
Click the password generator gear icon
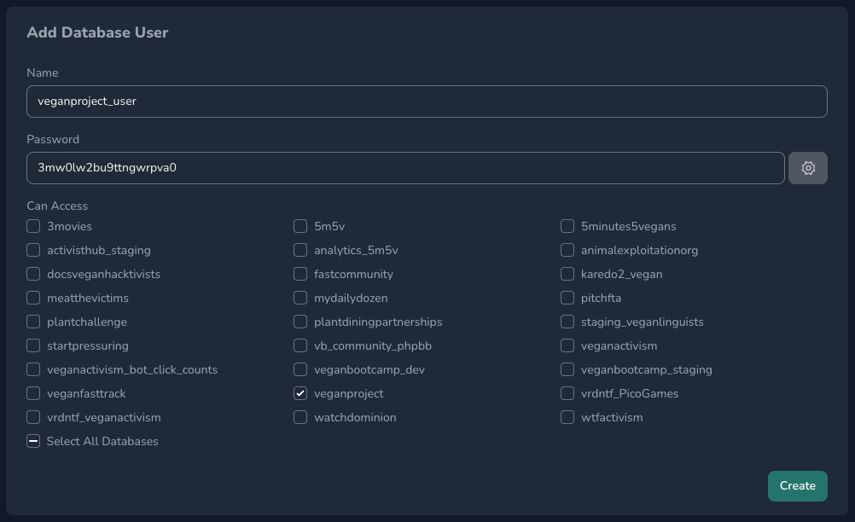[808, 167]
